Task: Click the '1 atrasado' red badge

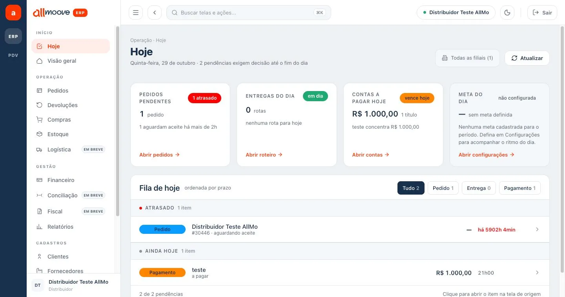Action: 204,98
